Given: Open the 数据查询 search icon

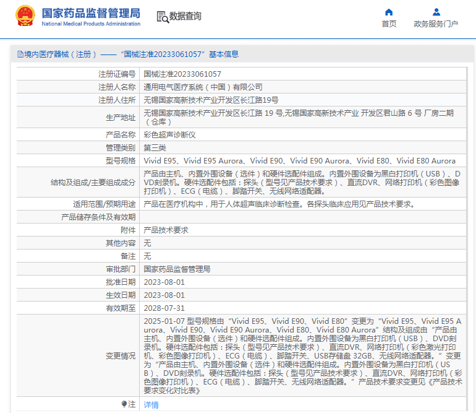Looking at the screenshot, I should [163, 17].
